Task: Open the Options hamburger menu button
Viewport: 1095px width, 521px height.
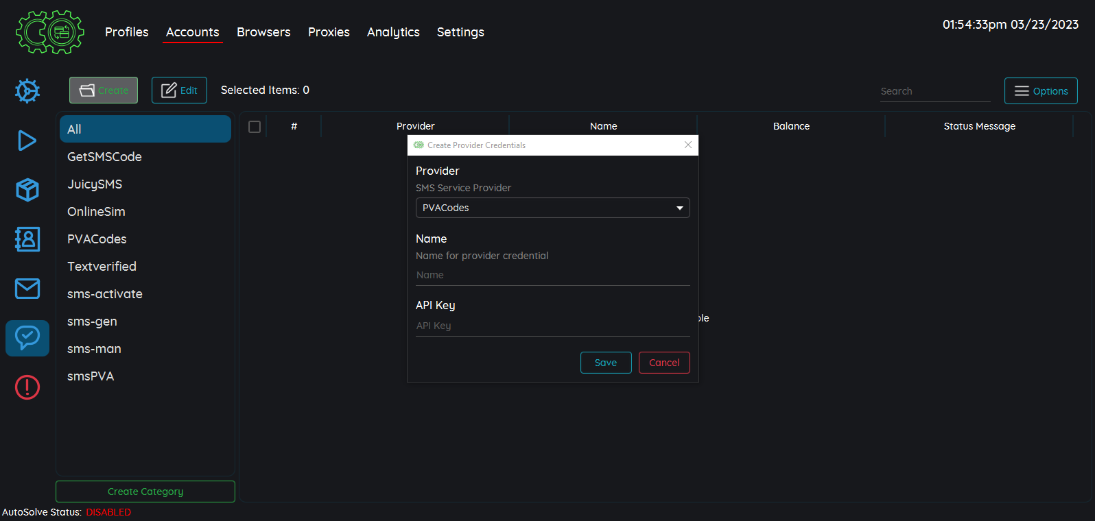Action: [x=1041, y=91]
